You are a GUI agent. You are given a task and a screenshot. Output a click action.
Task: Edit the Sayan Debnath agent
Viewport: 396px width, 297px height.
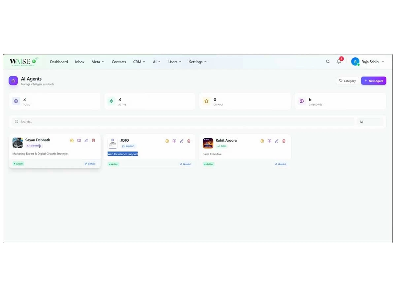point(86,141)
